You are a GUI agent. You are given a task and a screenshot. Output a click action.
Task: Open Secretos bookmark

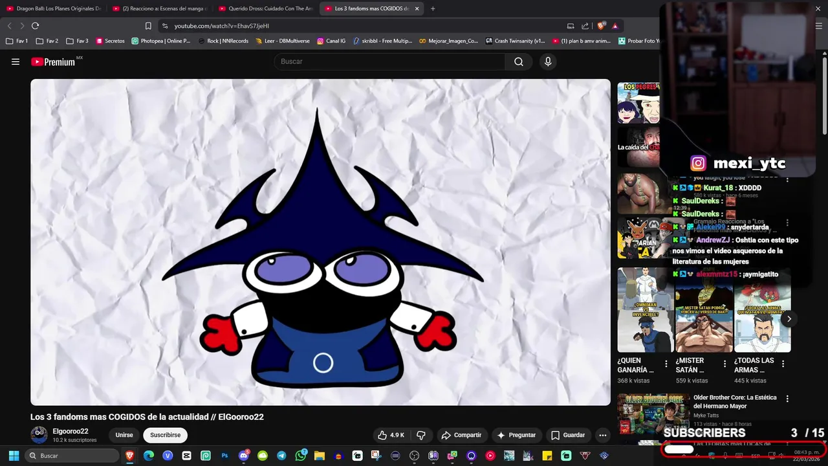click(x=110, y=41)
